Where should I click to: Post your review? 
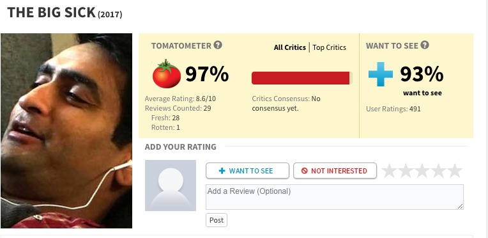[x=217, y=220]
